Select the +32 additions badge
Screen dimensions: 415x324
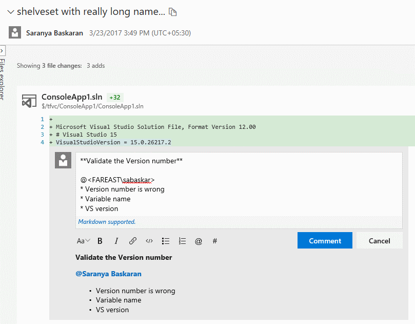point(114,97)
